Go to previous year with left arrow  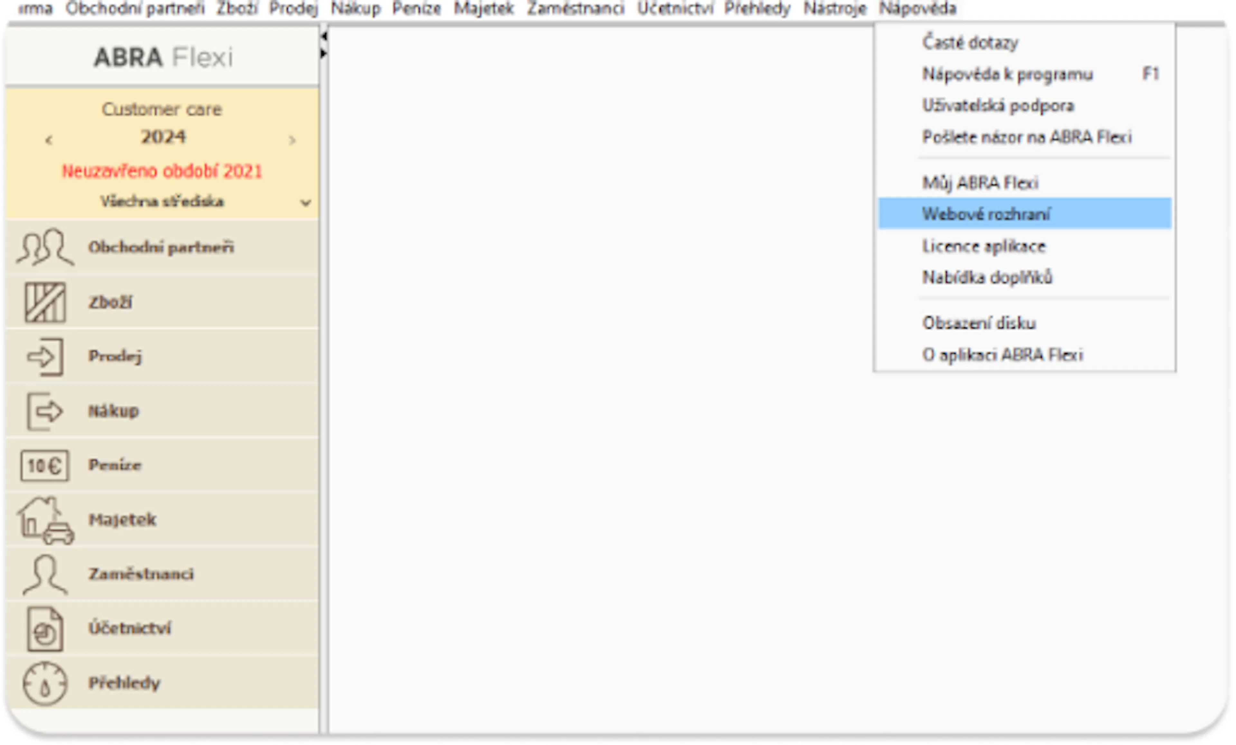(x=49, y=140)
